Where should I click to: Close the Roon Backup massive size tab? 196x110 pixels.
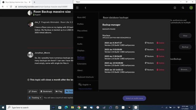click(x=30, y=2)
